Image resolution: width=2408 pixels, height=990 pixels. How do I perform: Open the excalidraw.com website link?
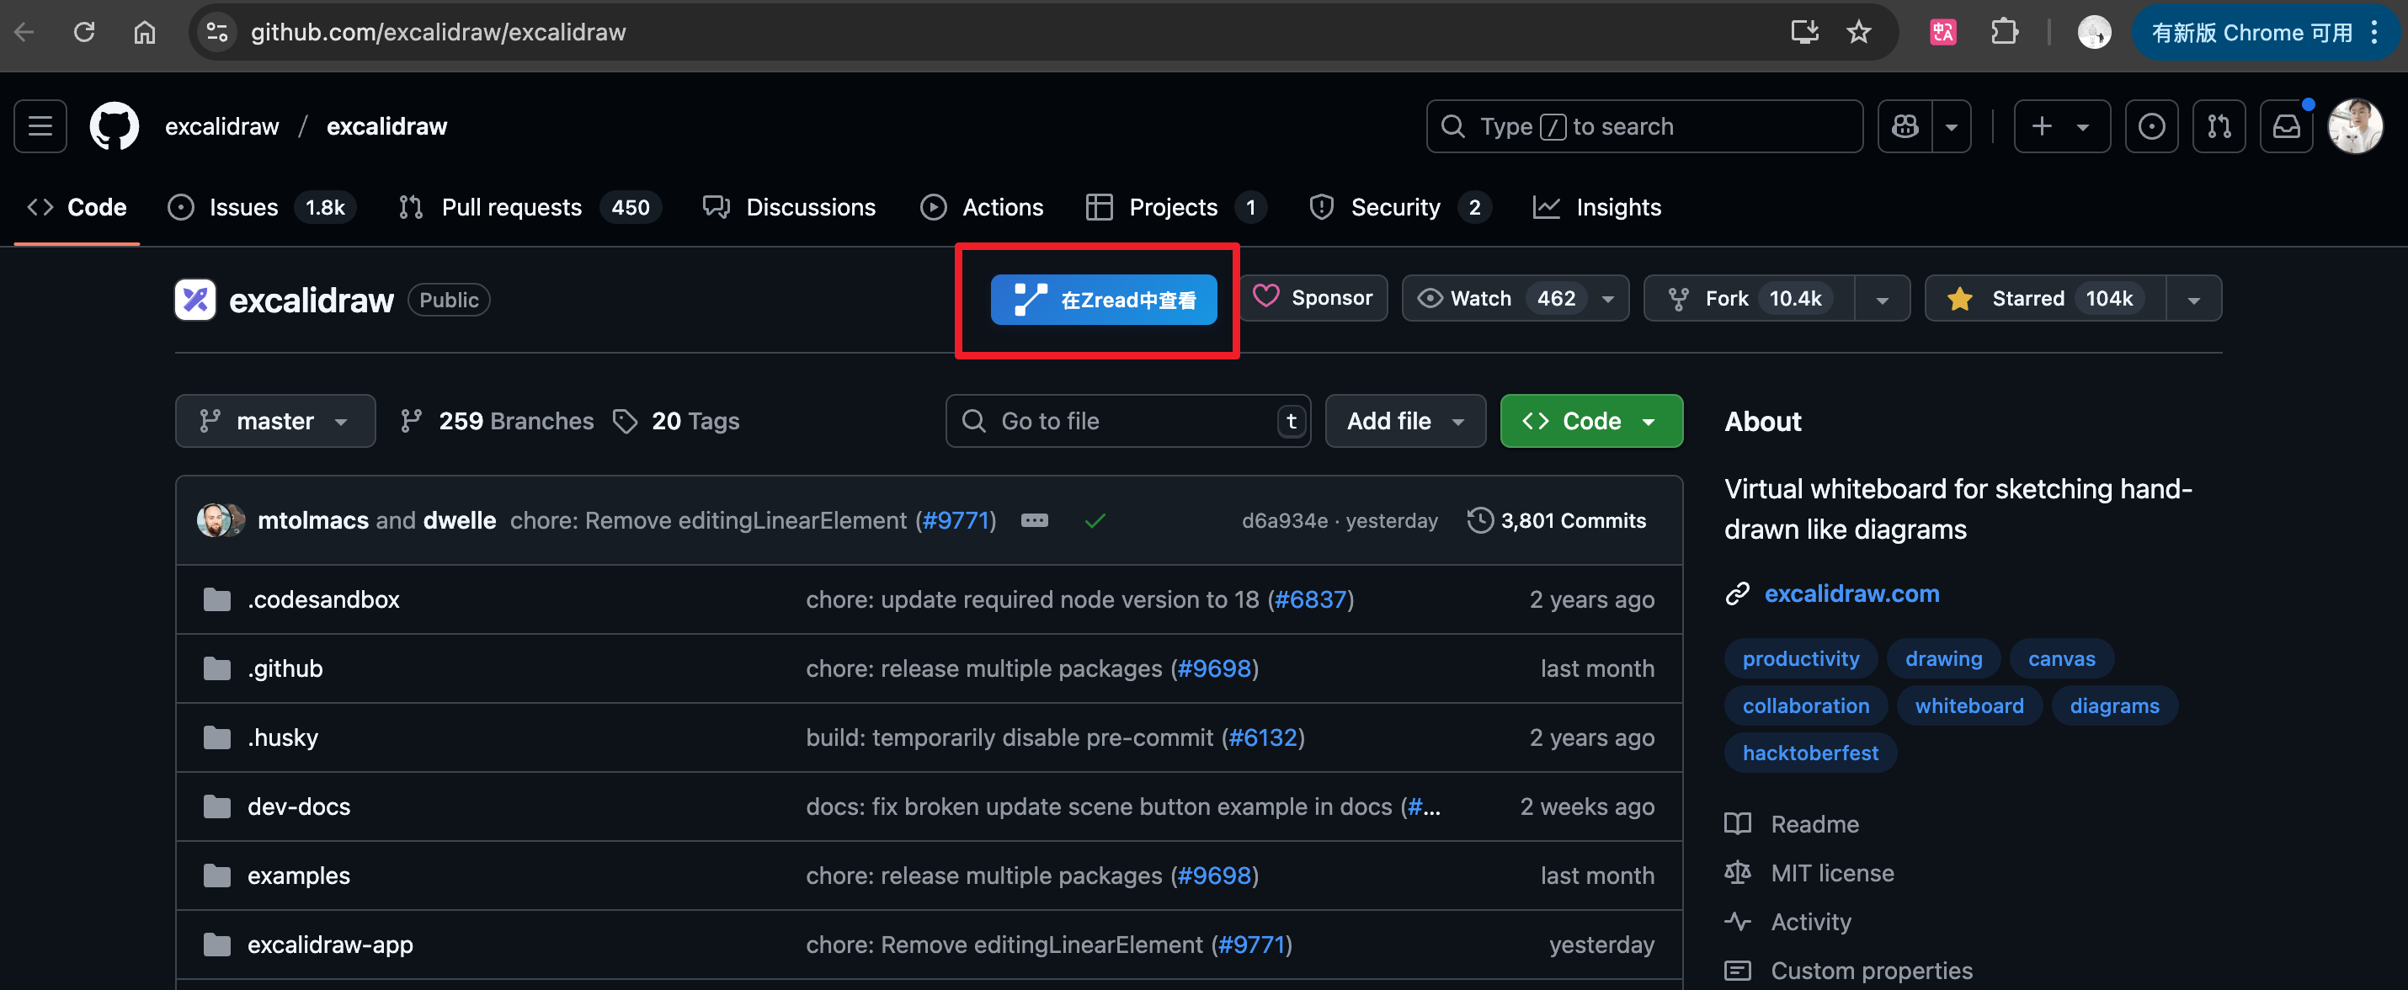[x=1851, y=594]
